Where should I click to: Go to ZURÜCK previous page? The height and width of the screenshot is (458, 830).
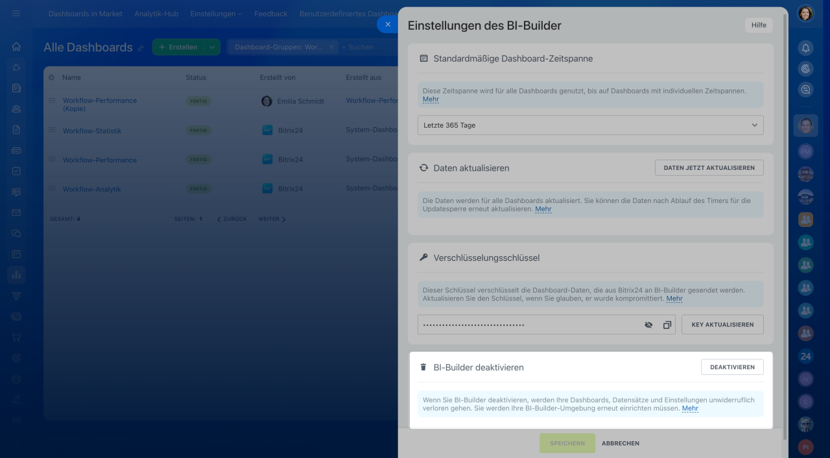(231, 219)
